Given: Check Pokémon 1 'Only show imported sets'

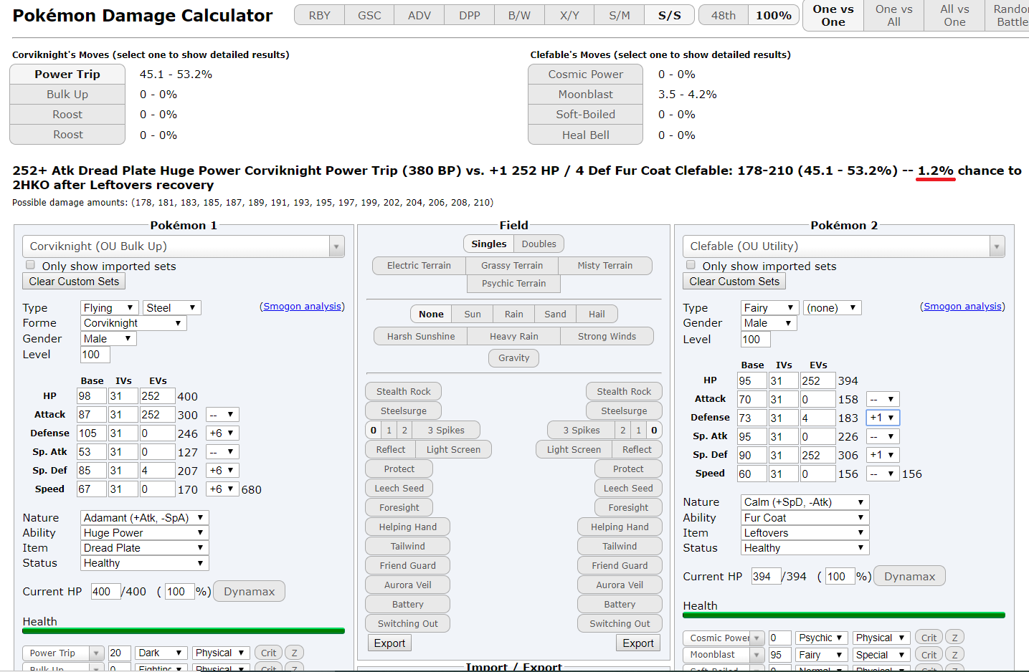Looking at the screenshot, I should pyautogui.click(x=30, y=265).
